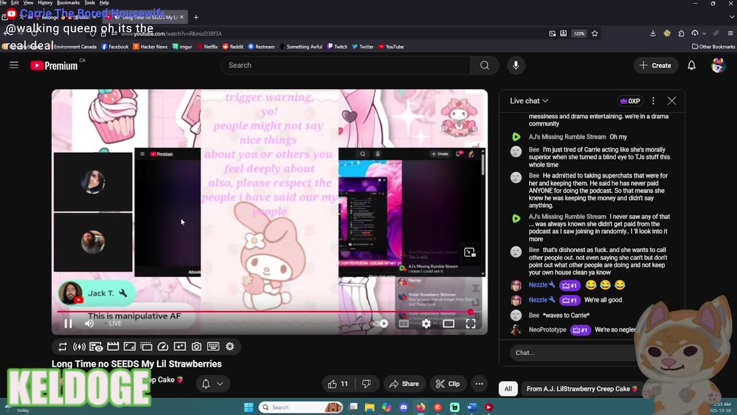737x415 pixels.
Task: Open the Netflix bookmark
Action: 207,47
